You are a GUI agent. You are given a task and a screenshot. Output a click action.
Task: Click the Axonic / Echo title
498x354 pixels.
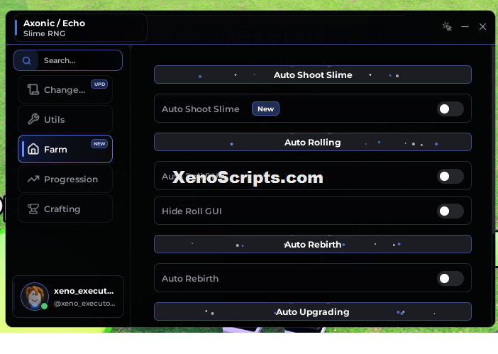coord(55,23)
